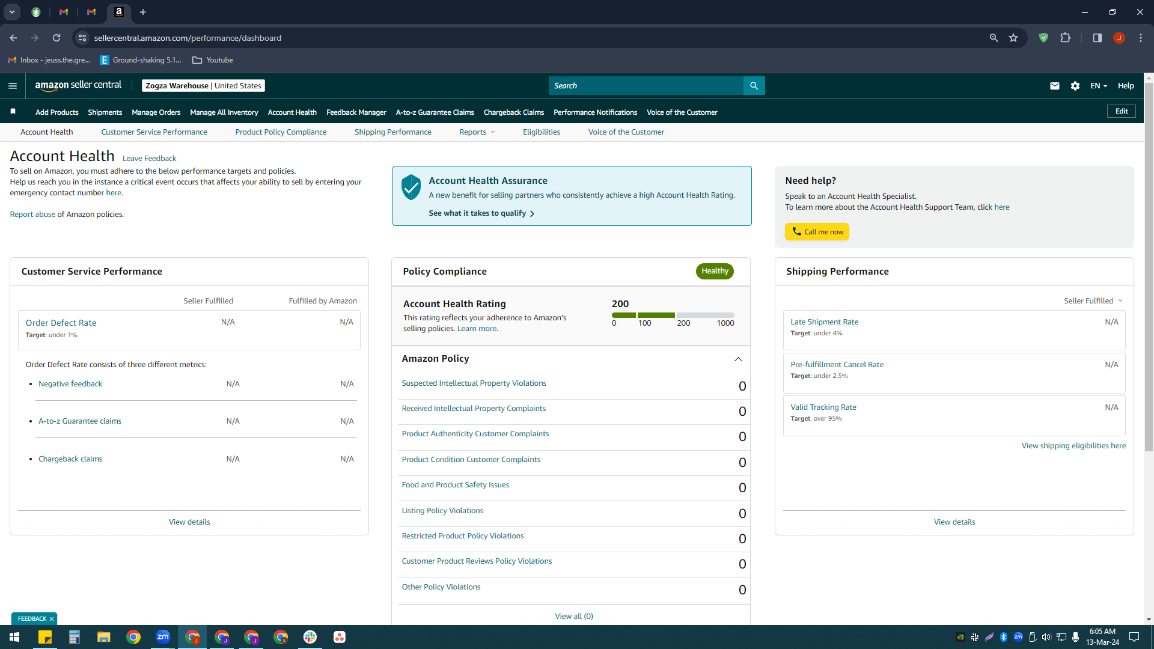1154x649 pixels.
Task: Click View shipping eligibilities here
Action: coord(1073,446)
